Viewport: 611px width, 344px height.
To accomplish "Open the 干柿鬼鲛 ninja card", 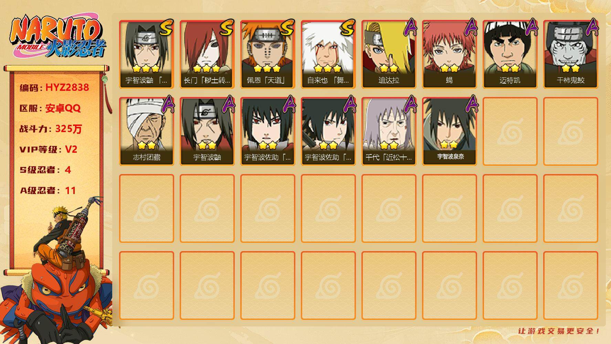I will tap(570, 54).
